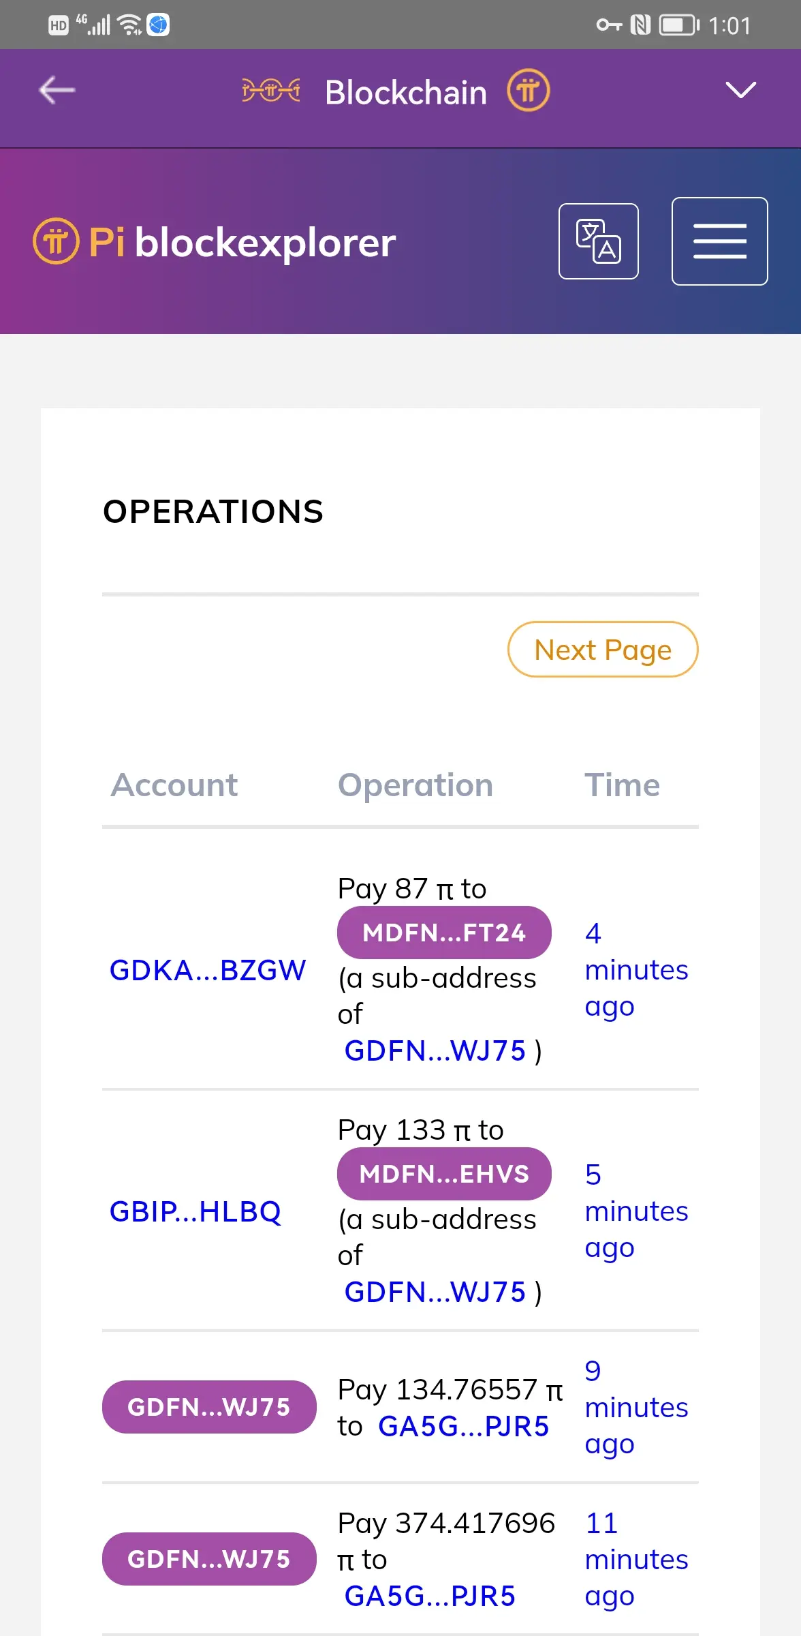Open the '9 minutes ago' operation link
Viewport: 801px width, 1636px height.
pyautogui.click(x=636, y=1407)
